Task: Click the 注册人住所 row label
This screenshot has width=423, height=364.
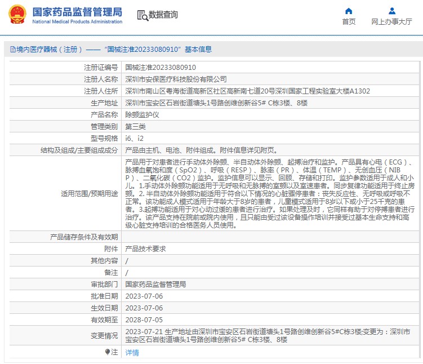Action: pos(101,91)
